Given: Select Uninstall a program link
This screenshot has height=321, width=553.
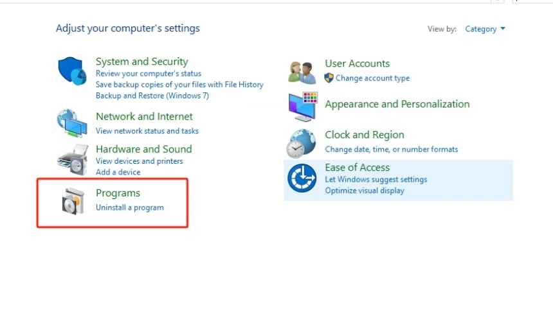Looking at the screenshot, I should pos(129,207).
